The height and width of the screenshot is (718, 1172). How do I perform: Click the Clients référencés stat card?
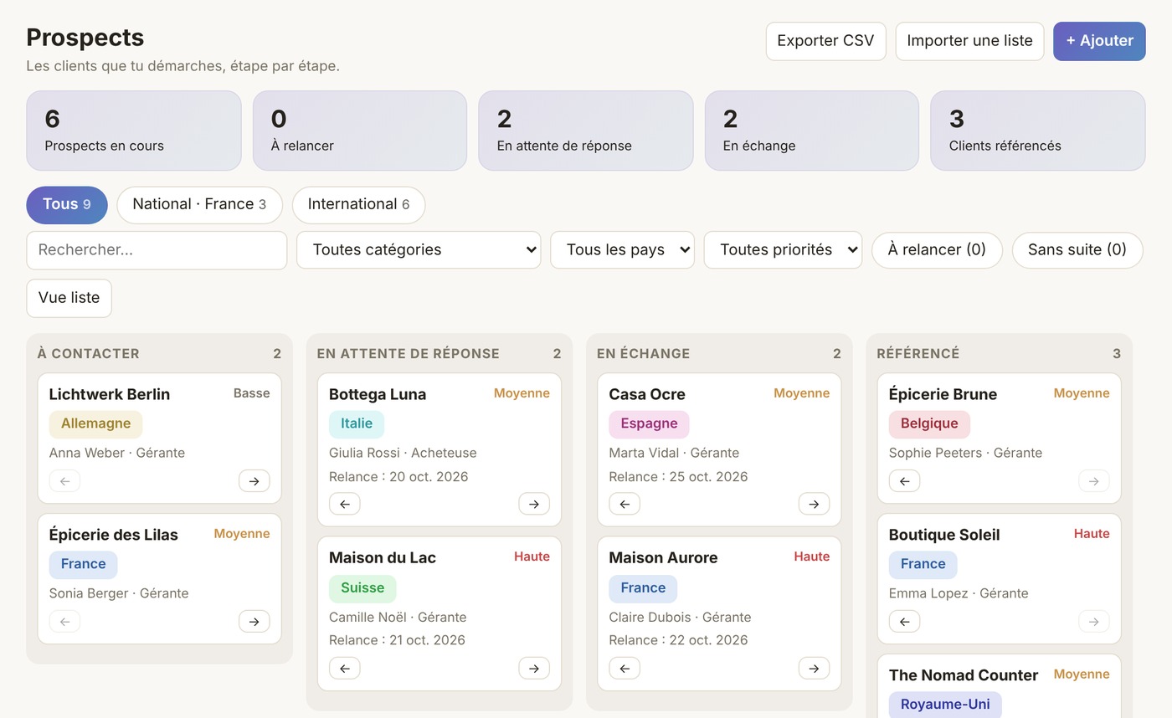tap(1038, 131)
